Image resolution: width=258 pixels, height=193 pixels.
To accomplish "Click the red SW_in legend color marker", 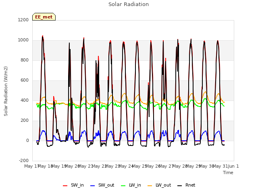I will pos(65,186).
